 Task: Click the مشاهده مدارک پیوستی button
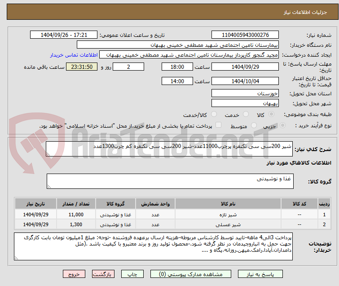191,274
